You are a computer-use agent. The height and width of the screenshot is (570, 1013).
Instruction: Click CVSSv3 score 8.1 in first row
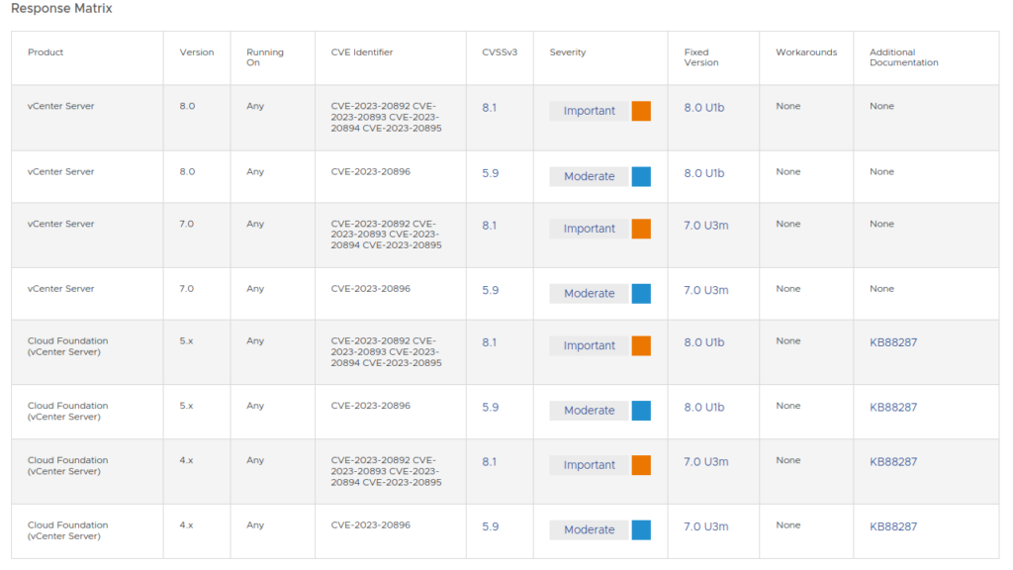pyautogui.click(x=489, y=108)
